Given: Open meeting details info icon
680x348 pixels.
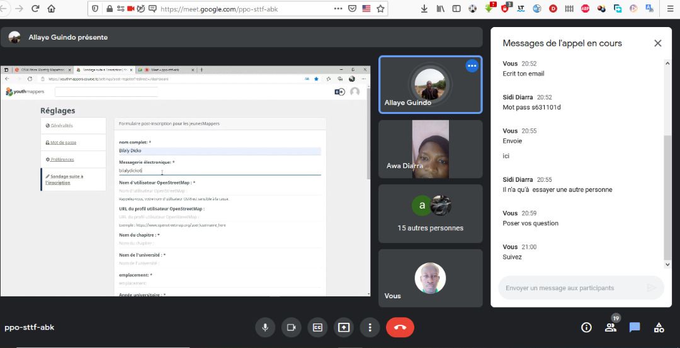Looking at the screenshot, I should 586,328.
